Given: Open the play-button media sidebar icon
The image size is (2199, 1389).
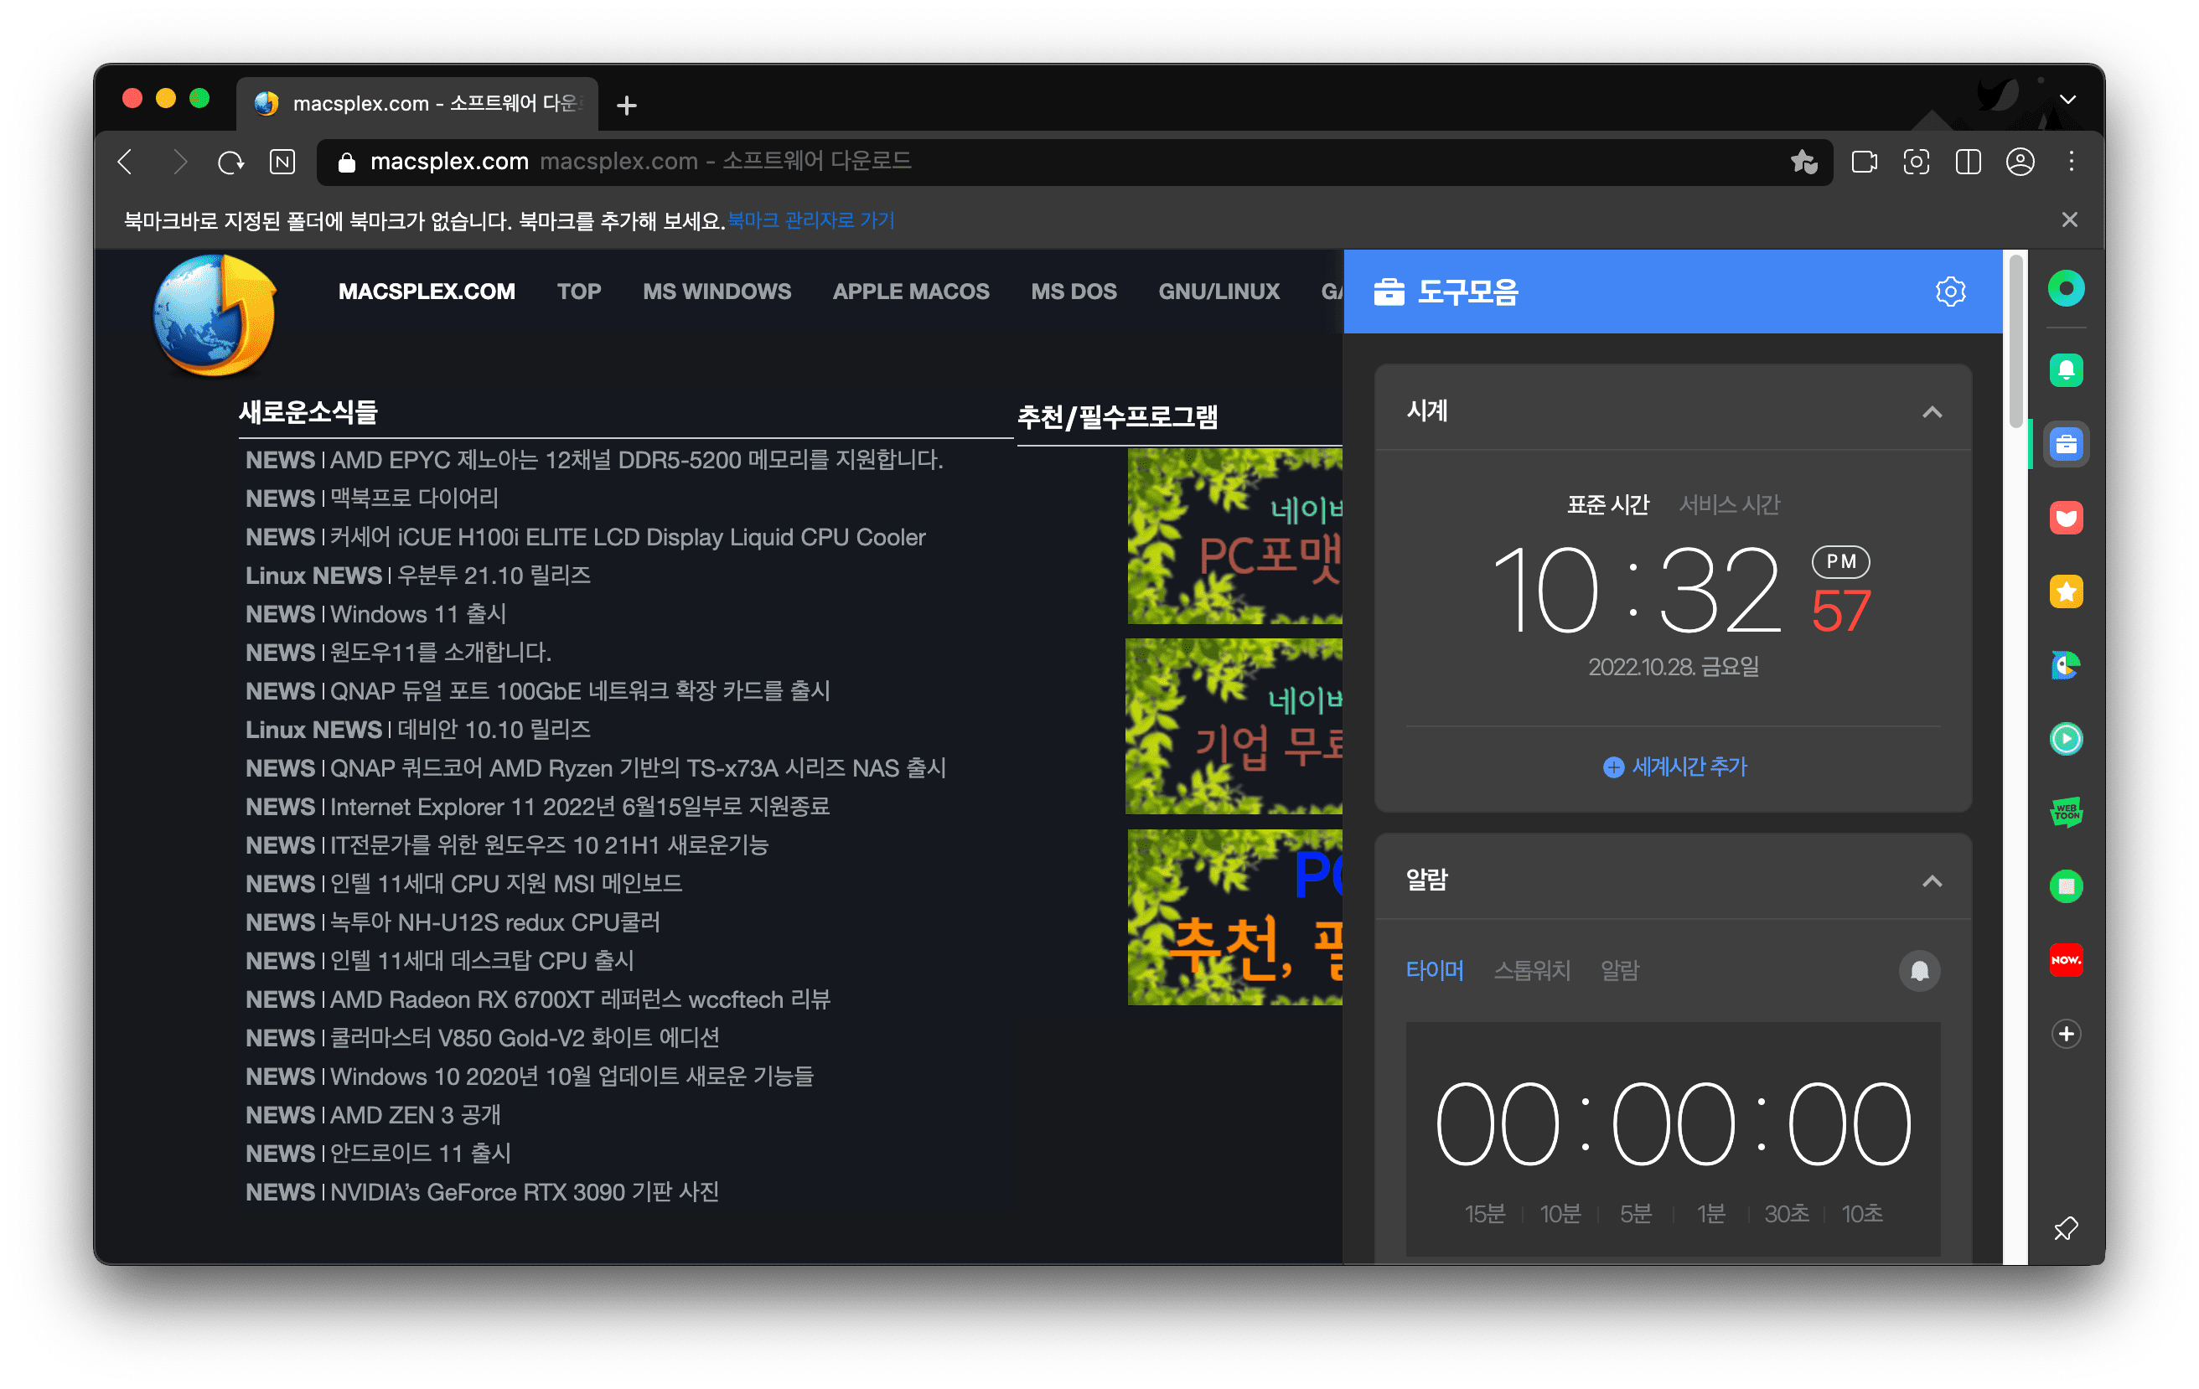Looking at the screenshot, I should tap(2066, 738).
